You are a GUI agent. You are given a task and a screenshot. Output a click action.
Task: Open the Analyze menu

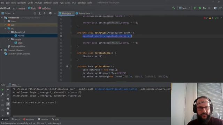[38, 3]
